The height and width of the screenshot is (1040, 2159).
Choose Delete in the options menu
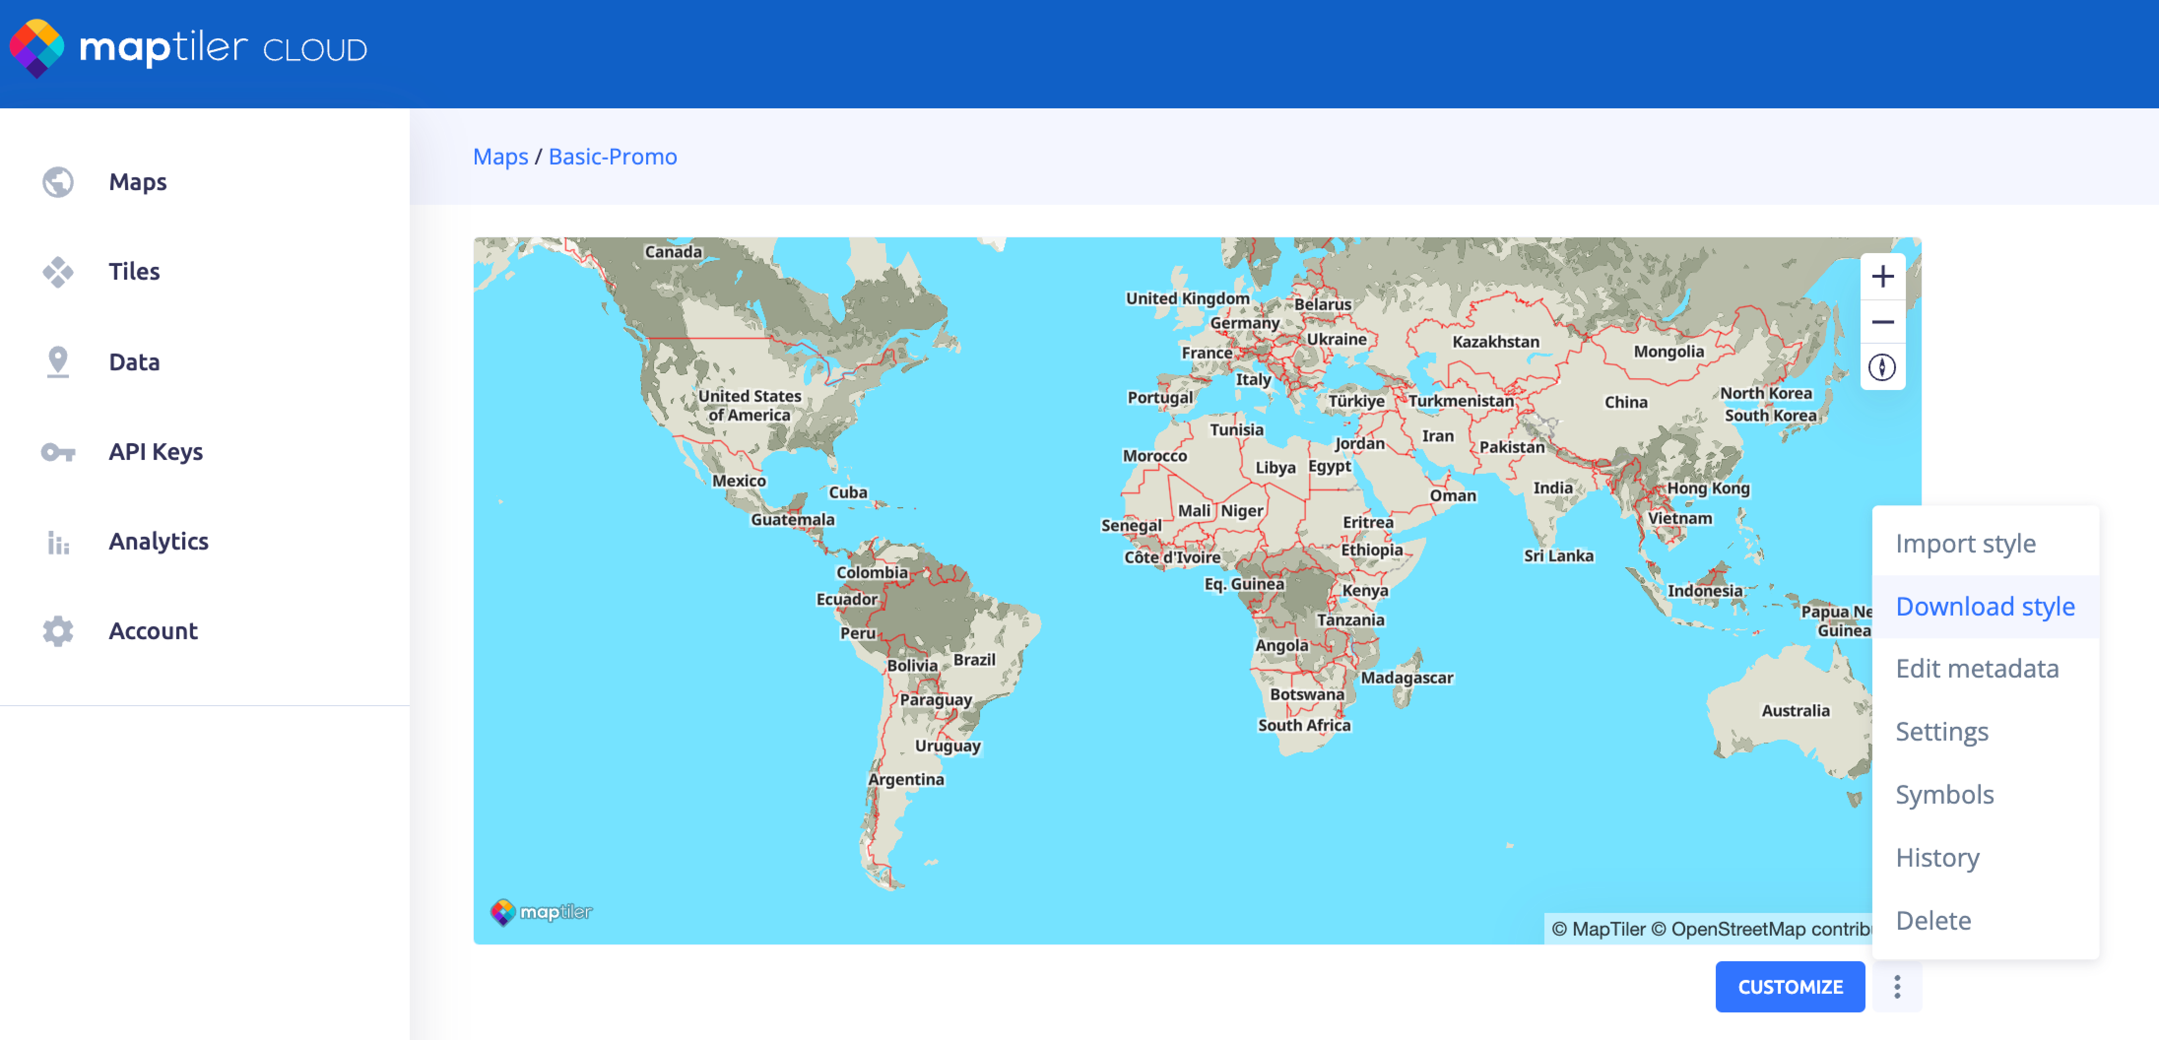(x=1932, y=920)
